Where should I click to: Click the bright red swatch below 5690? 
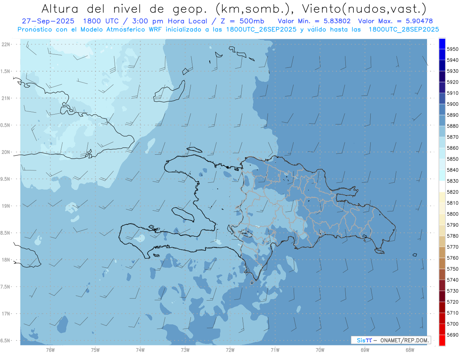[x=442, y=340]
